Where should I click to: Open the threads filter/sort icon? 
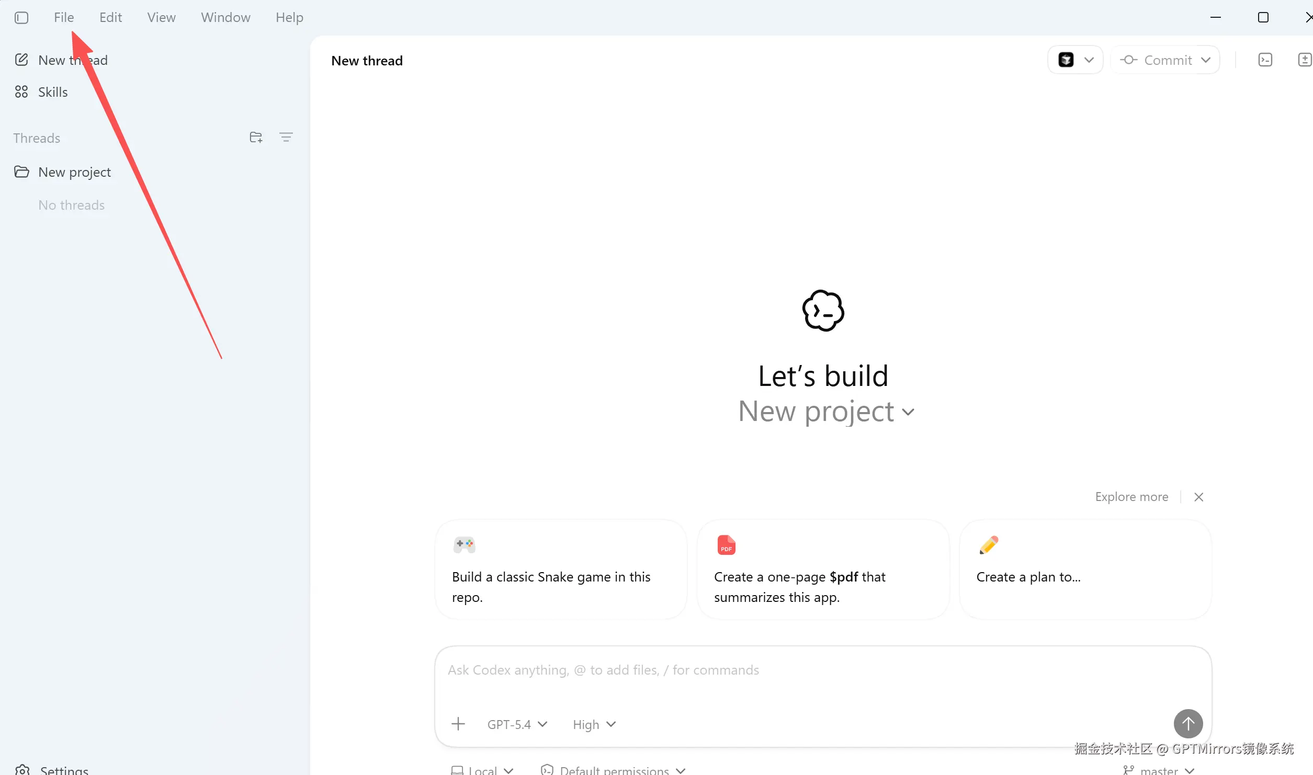[286, 138]
